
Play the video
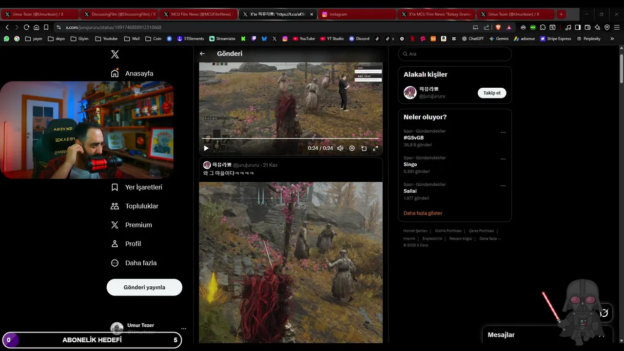coord(206,148)
